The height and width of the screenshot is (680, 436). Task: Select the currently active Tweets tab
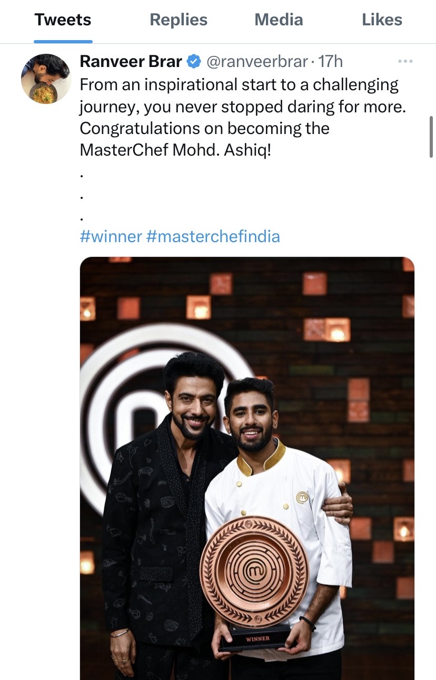63,20
